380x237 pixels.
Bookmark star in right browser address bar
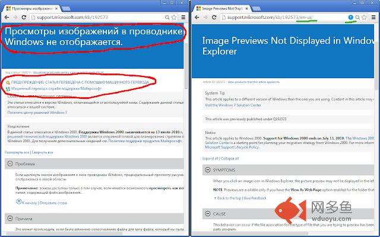364,17
